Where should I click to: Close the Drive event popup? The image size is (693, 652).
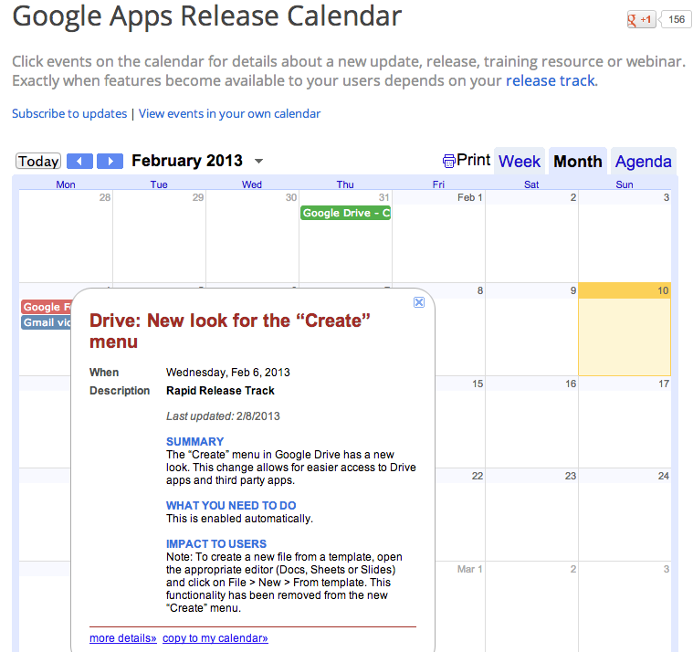pos(419,302)
